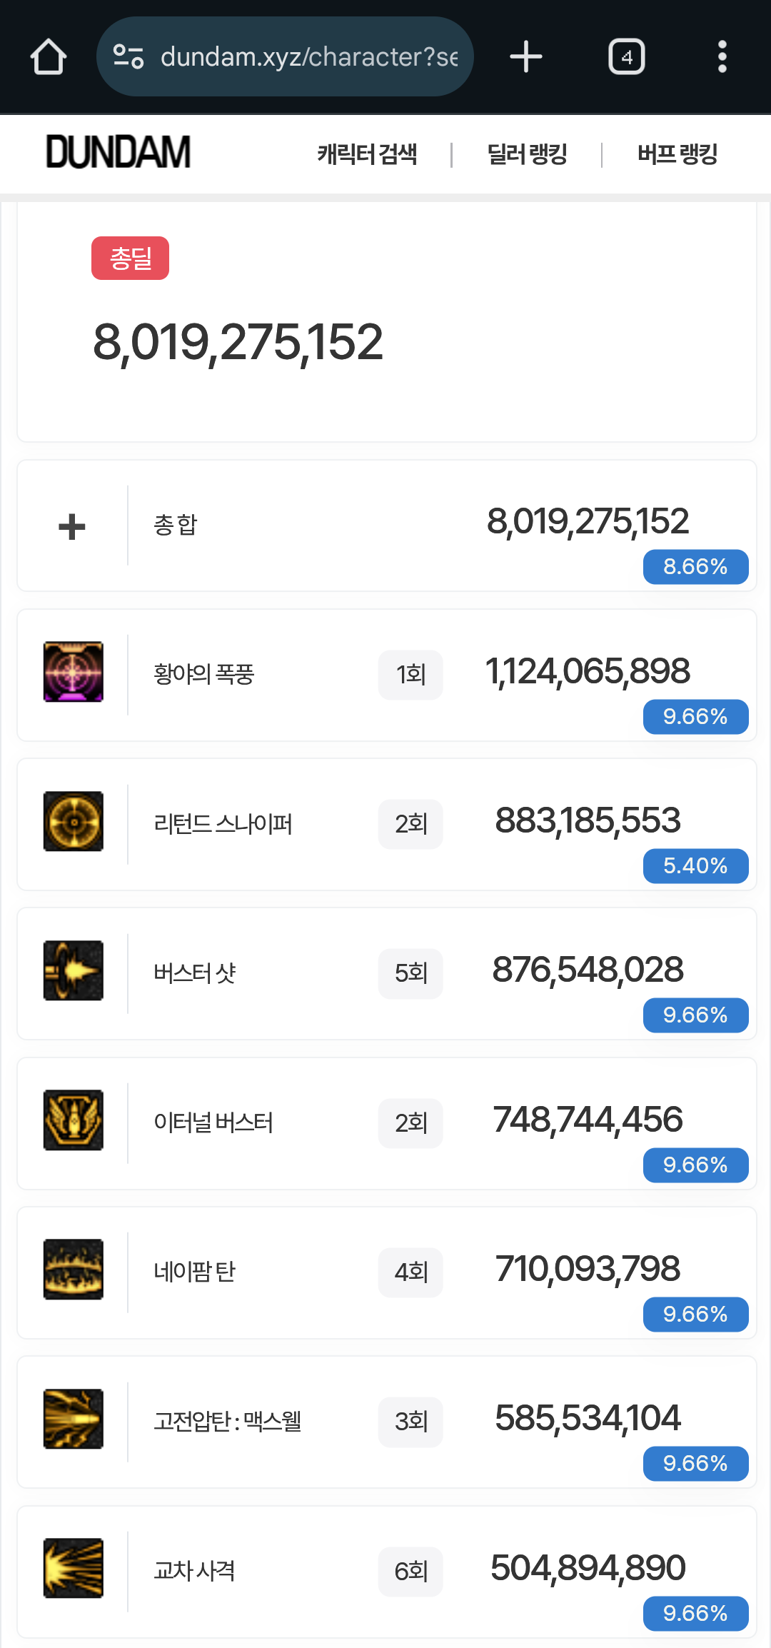
Task: Tap the dundam.xyz address bar
Action: pyautogui.click(x=308, y=56)
